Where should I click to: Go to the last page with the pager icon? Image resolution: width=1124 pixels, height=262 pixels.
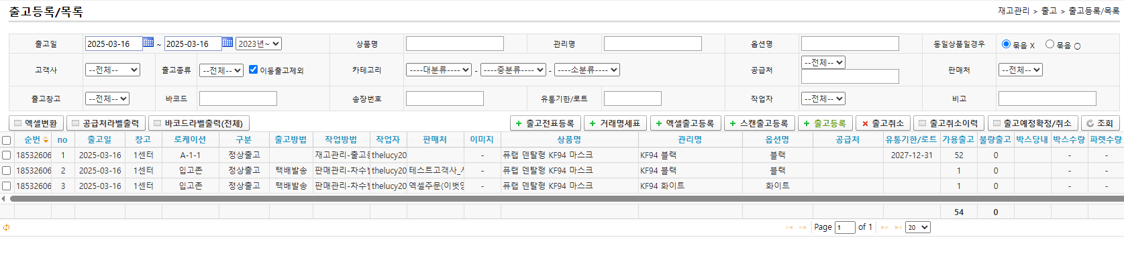point(898,228)
